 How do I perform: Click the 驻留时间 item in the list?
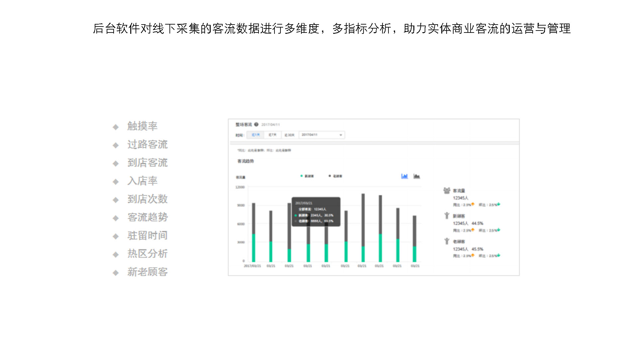(x=147, y=235)
